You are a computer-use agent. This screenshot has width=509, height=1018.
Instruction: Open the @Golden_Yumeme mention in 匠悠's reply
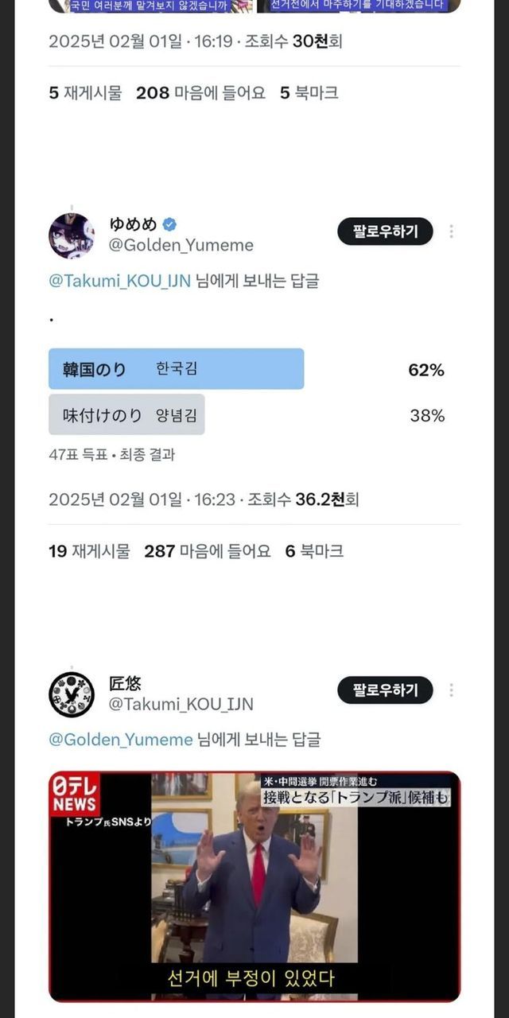click(121, 740)
